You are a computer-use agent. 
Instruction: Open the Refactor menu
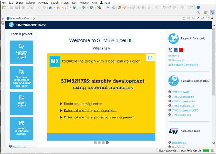coord(31,3)
